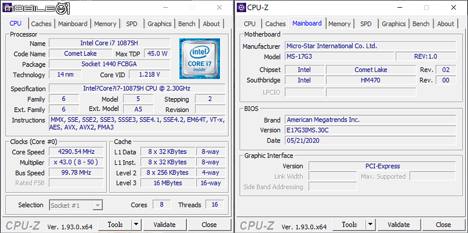
Task: Click Tools button in right window
Action: (x=350, y=224)
